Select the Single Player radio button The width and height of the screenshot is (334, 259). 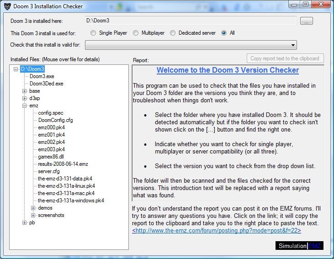pos(93,33)
